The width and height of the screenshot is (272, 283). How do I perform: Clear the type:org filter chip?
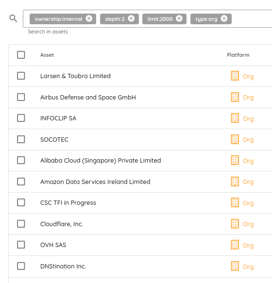click(x=224, y=18)
